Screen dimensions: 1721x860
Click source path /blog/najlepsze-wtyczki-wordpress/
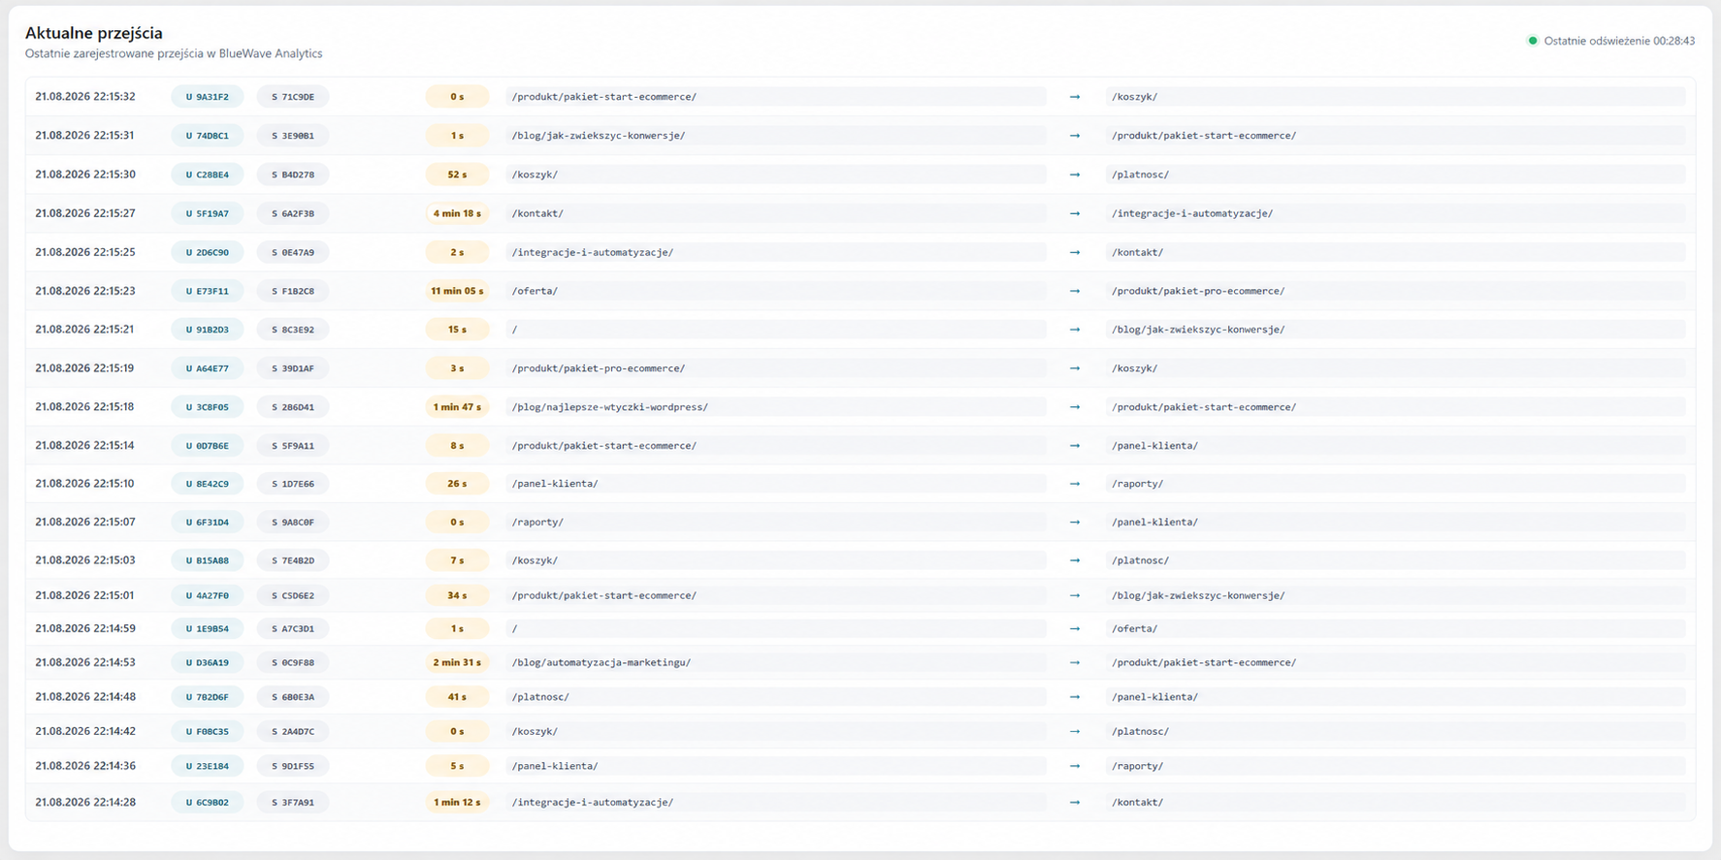[775, 407]
